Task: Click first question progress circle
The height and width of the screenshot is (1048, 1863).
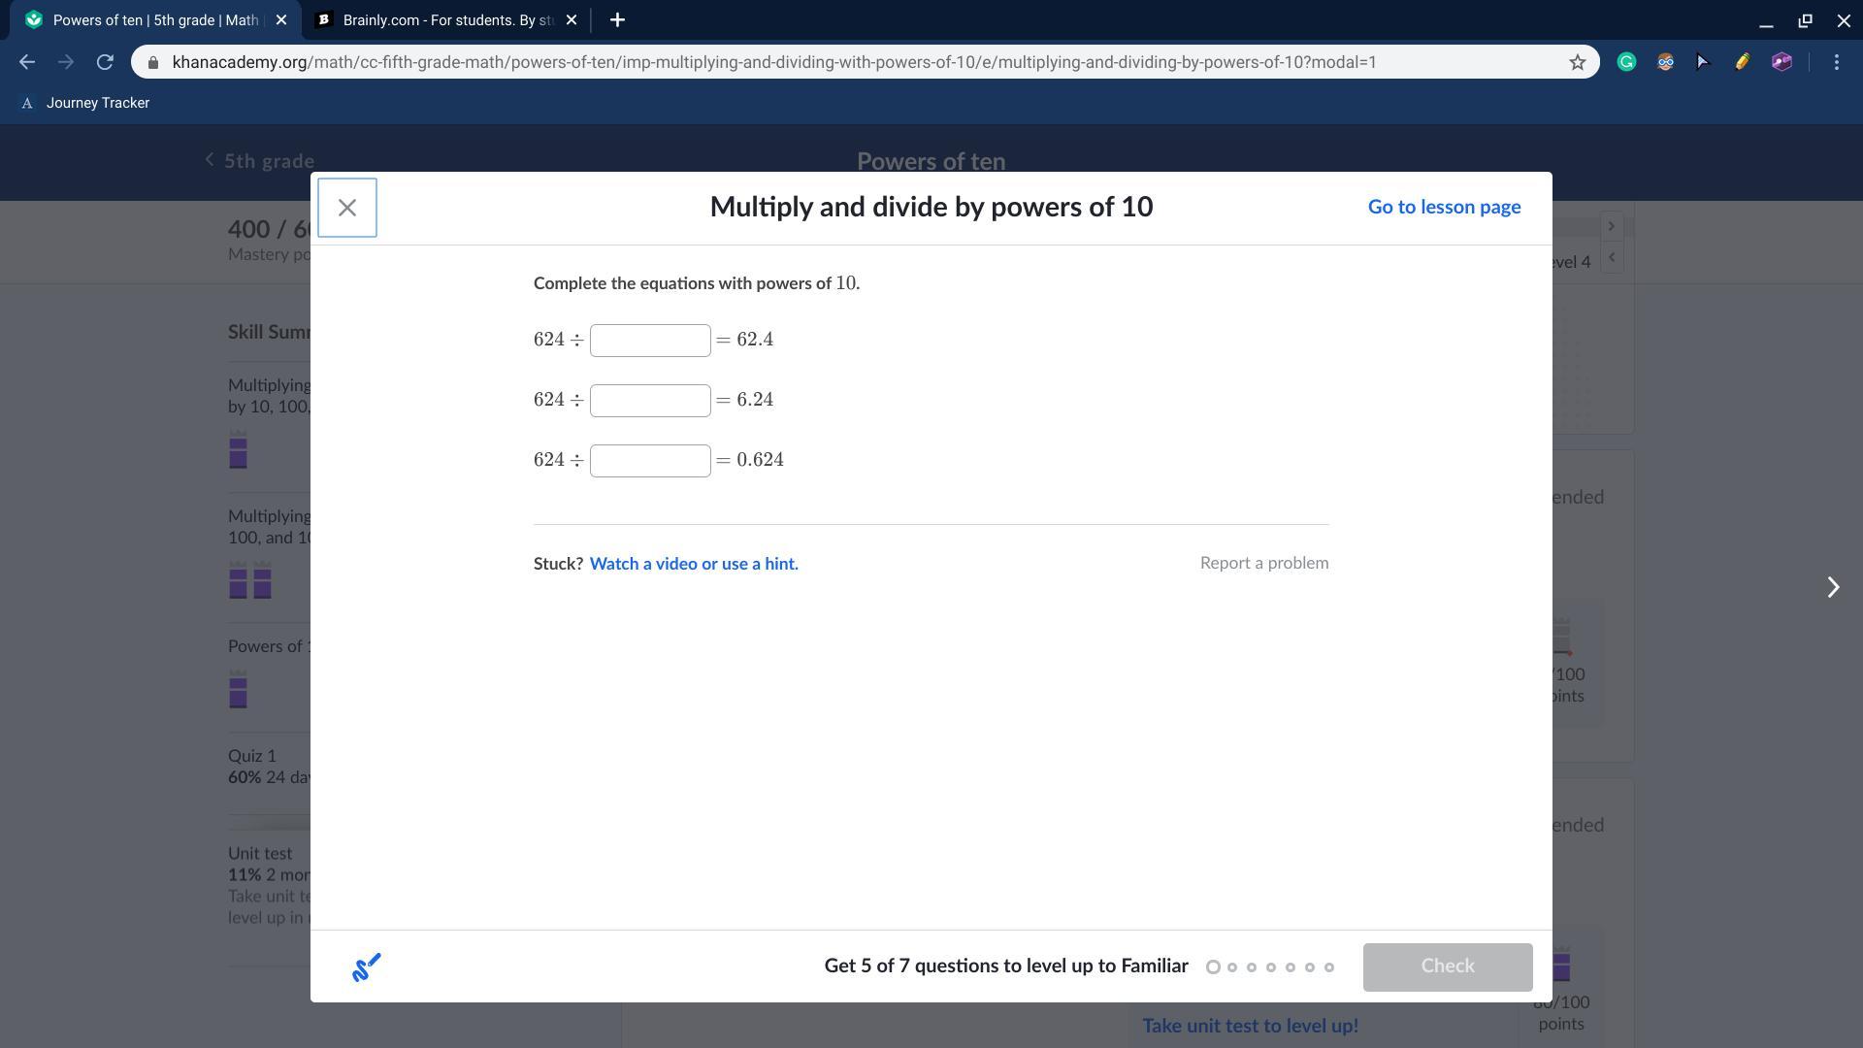Action: coord(1213,966)
